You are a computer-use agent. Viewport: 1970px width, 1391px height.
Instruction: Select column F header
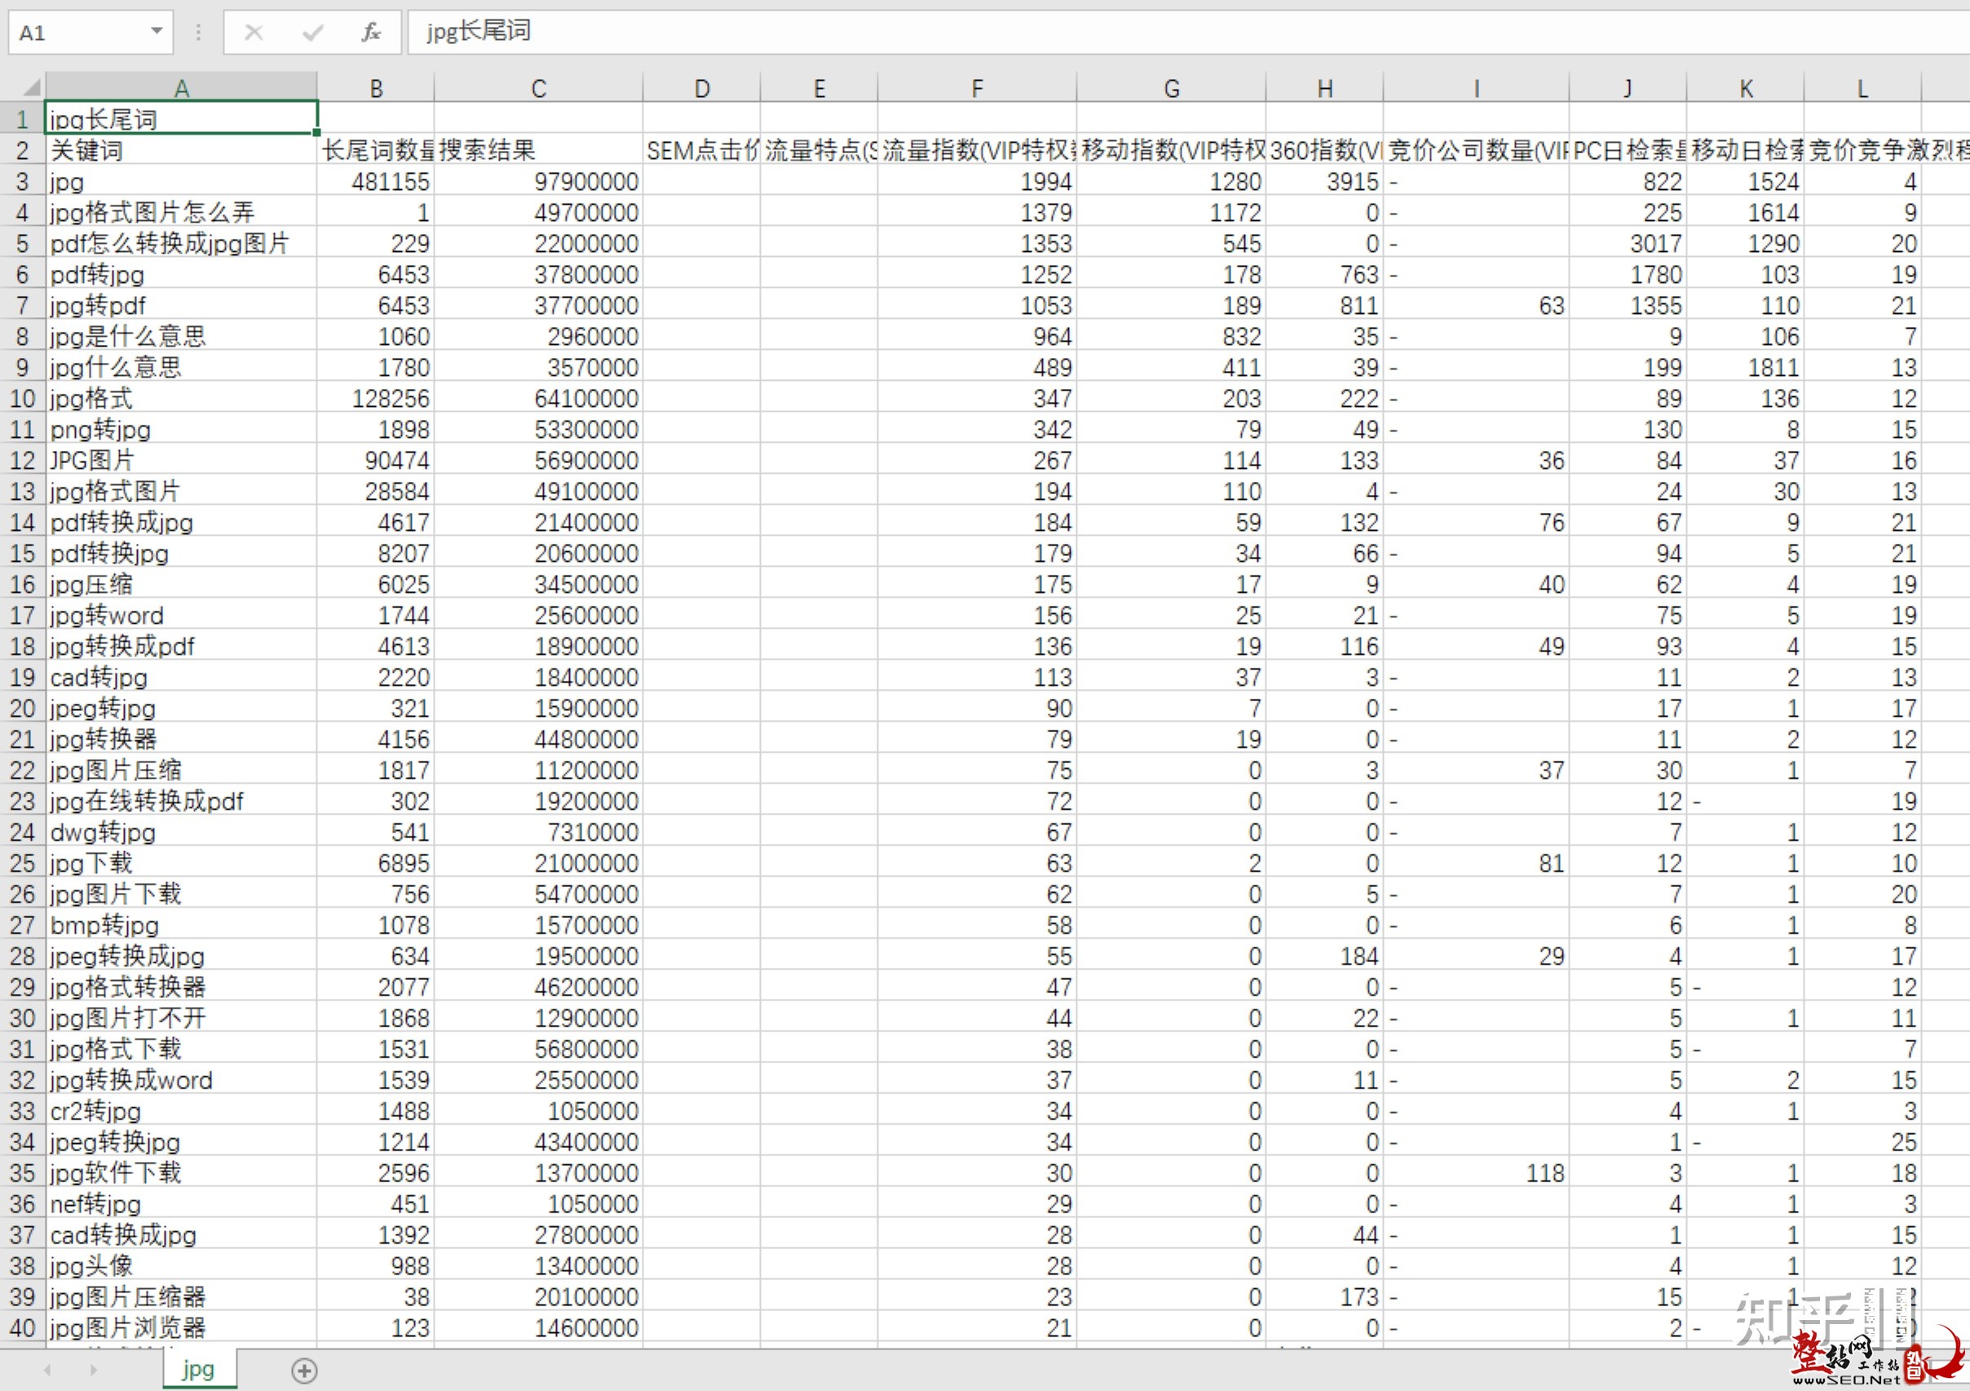(x=978, y=87)
